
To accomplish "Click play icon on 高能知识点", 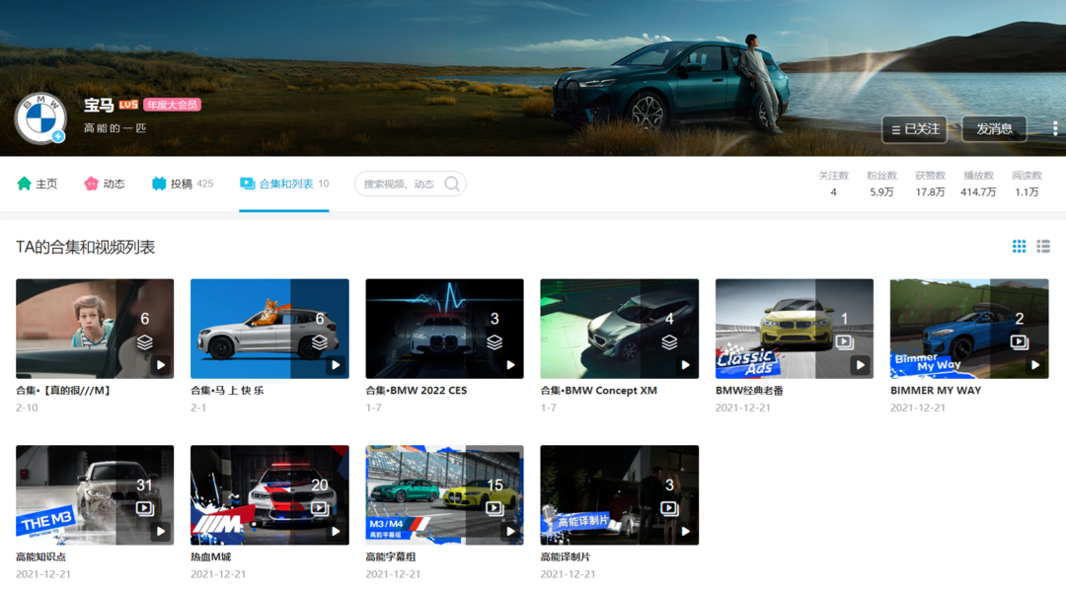I will click(161, 532).
